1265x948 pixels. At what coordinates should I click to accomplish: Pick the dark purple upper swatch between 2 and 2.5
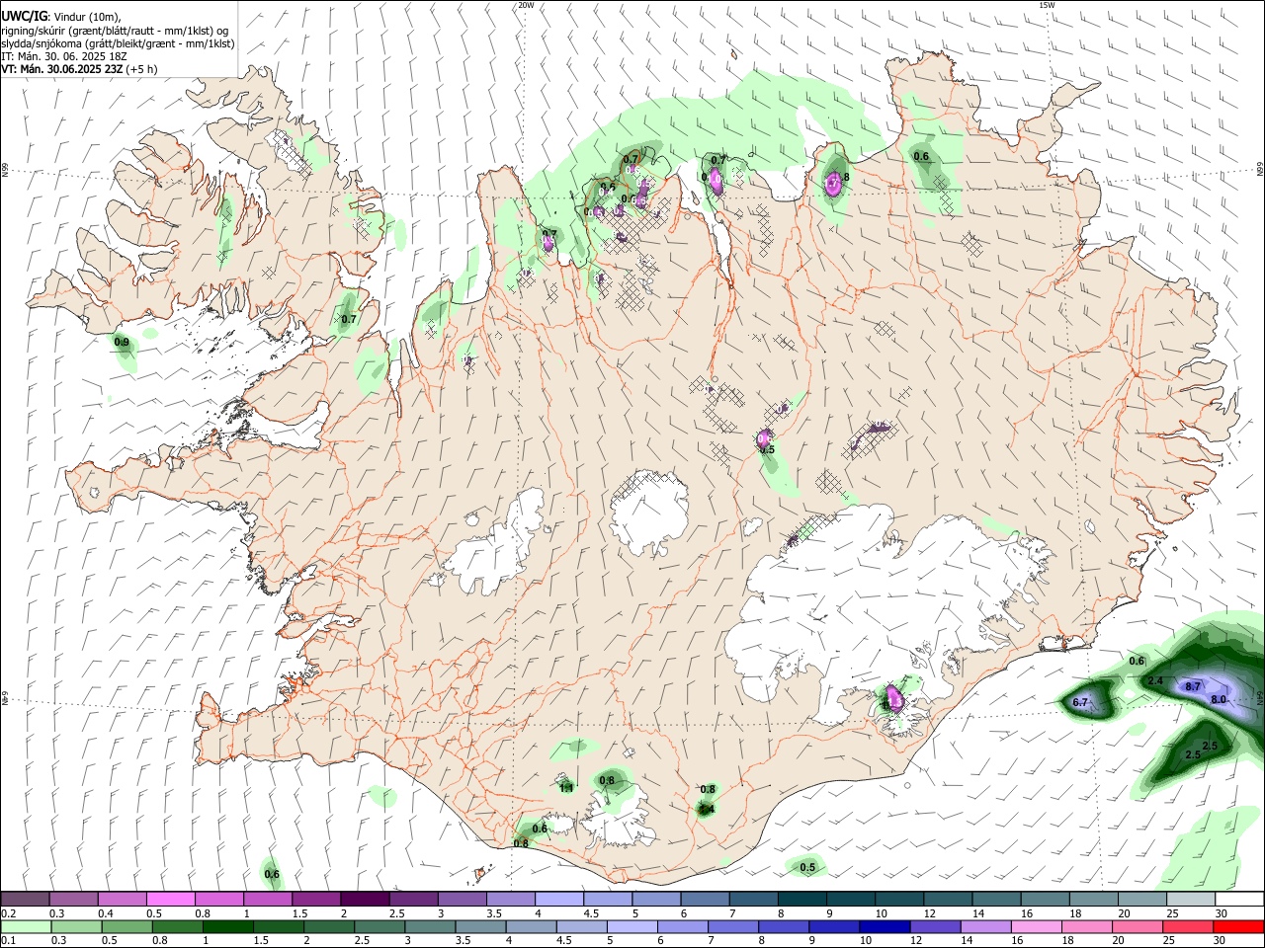[x=365, y=899]
